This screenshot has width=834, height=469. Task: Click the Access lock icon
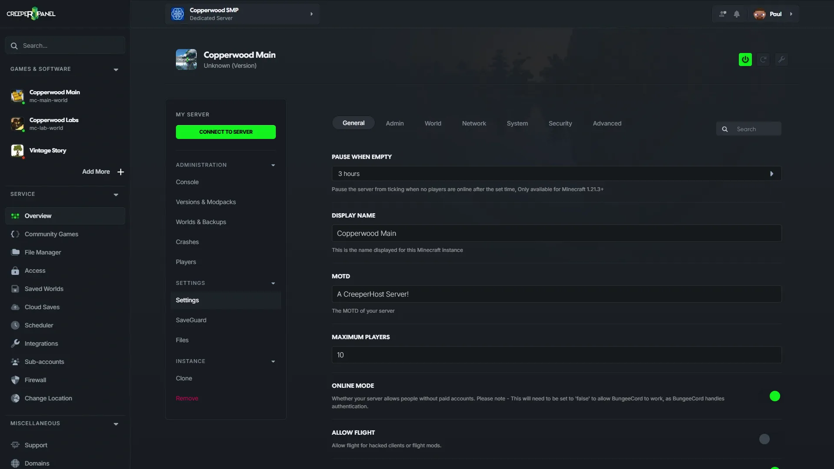[x=15, y=271]
